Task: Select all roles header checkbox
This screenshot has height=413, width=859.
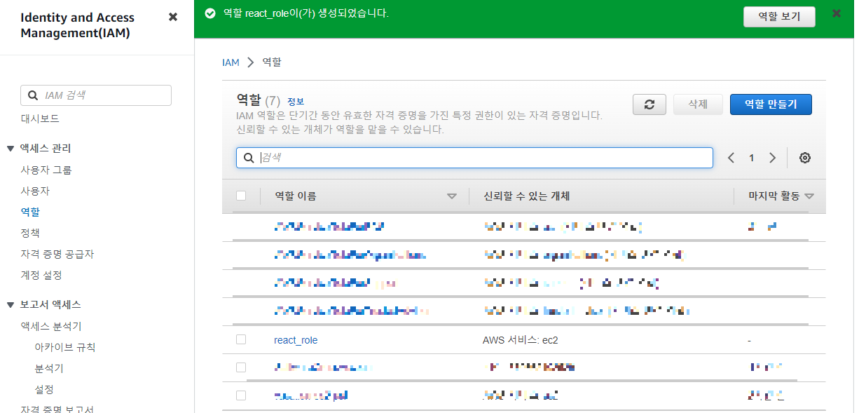Action: (x=241, y=196)
